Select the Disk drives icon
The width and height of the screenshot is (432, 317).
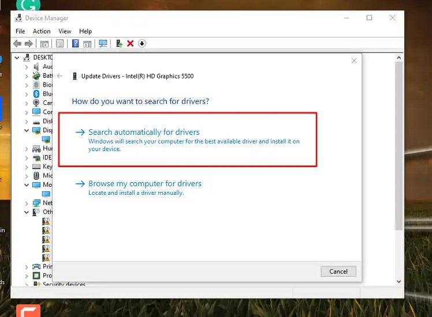coord(36,122)
